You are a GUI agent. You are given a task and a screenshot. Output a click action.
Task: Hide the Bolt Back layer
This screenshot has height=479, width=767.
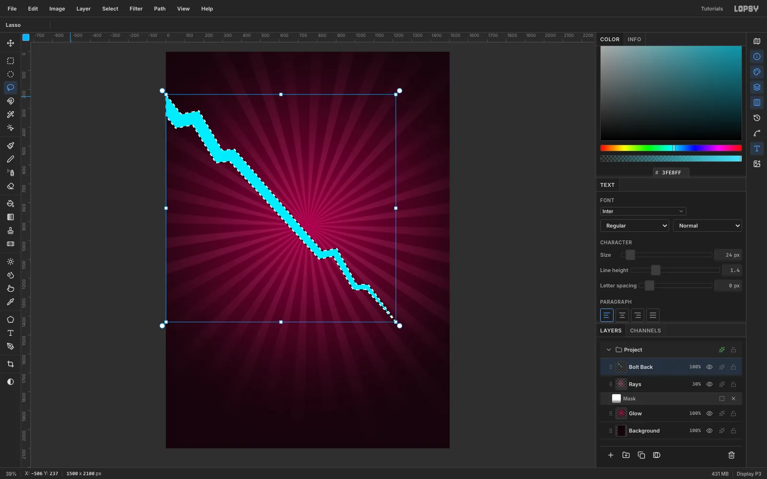click(709, 367)
